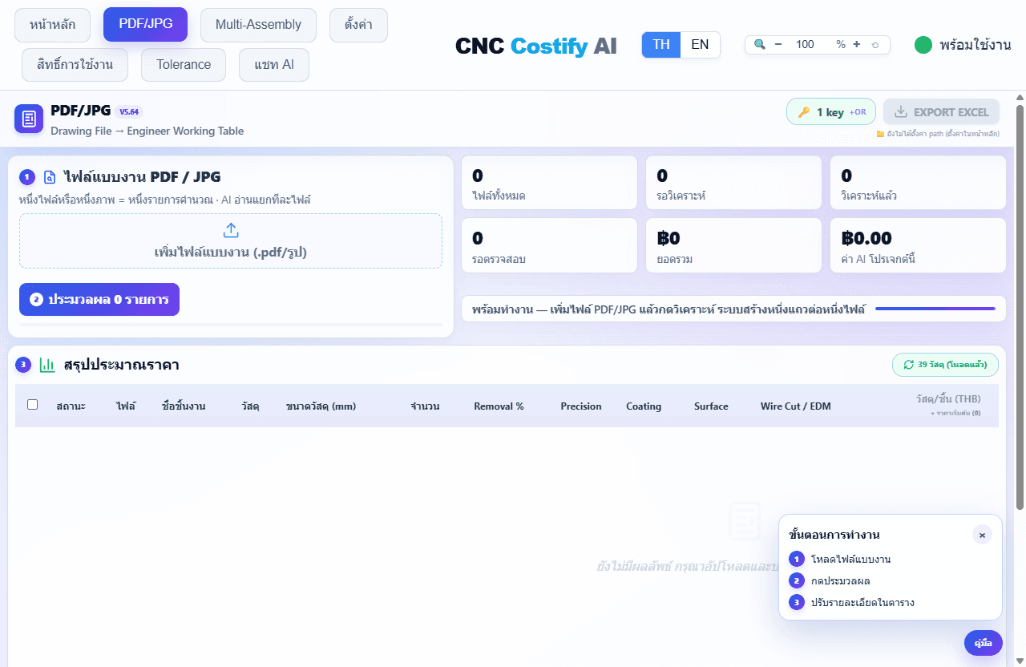Click the folder icon beside path notice
This screenshot has height=667, width=1026.
880,134
